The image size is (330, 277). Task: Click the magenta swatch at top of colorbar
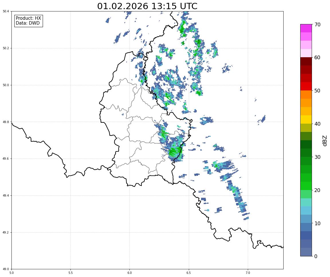[306, 28]
